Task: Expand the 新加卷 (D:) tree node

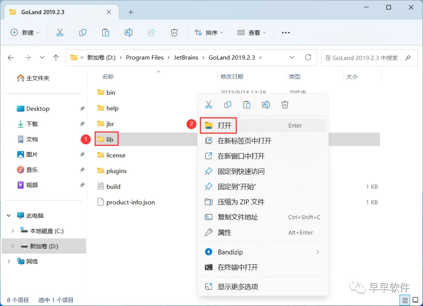Action: (13, 246)
